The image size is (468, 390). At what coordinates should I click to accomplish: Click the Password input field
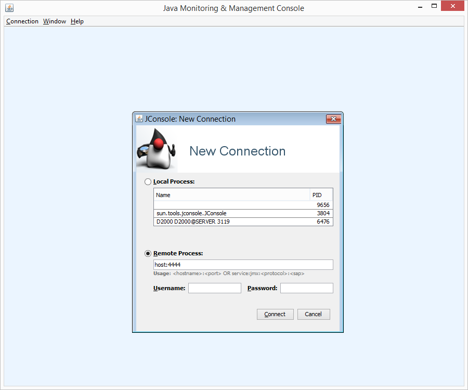click(306, 288)
